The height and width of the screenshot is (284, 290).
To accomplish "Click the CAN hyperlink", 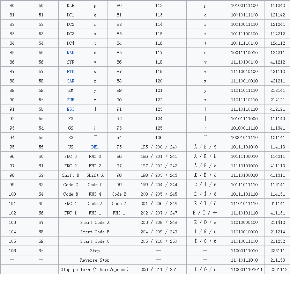I will [70, 81].
